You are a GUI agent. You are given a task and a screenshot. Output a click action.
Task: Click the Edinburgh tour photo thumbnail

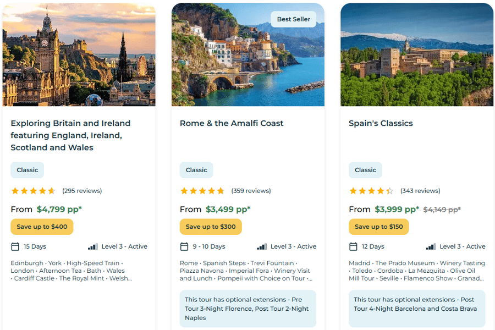pos(79,55)
